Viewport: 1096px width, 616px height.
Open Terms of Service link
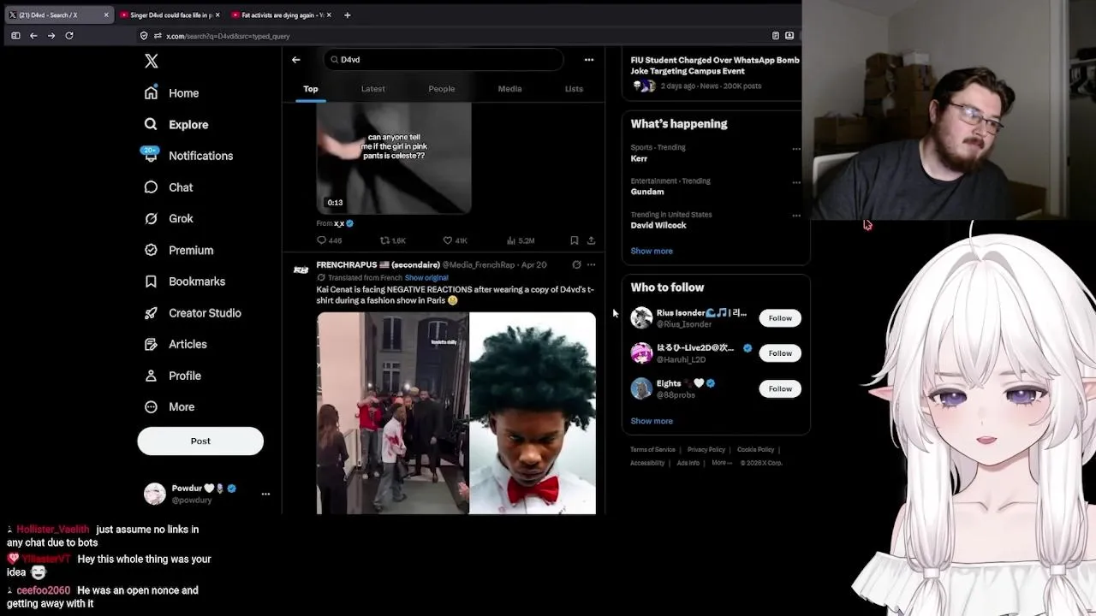(652, 450)
